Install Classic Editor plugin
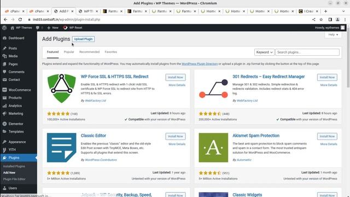 (176, 136)
